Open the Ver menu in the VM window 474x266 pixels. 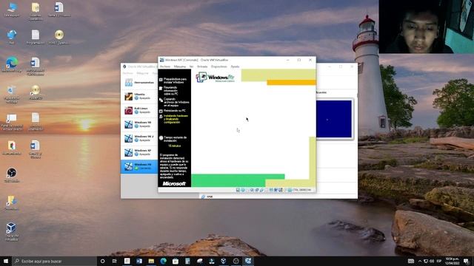point(191,66)
